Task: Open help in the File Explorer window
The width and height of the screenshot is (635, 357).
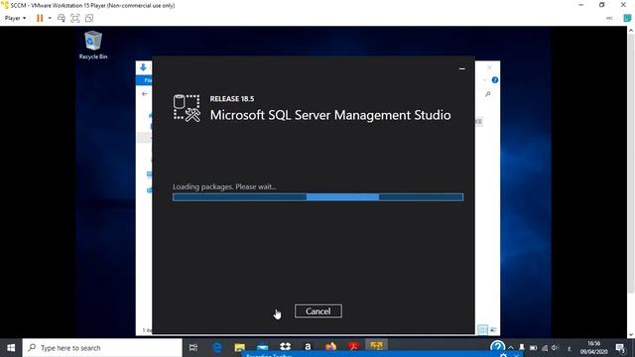Action: (495, 80)
